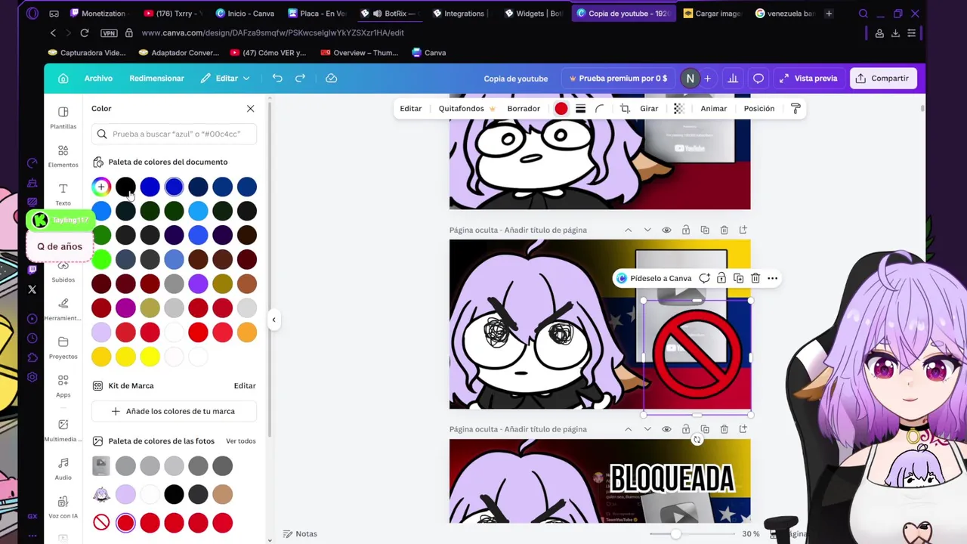Click Pídeselo a Canva button
This screenshot has width=967, height=544.
pos(653,278)
